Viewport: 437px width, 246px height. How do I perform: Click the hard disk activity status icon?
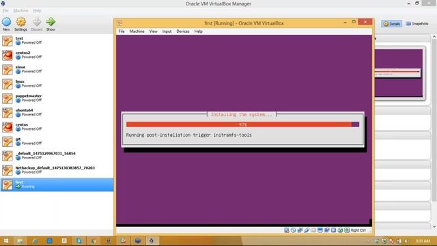287,230
